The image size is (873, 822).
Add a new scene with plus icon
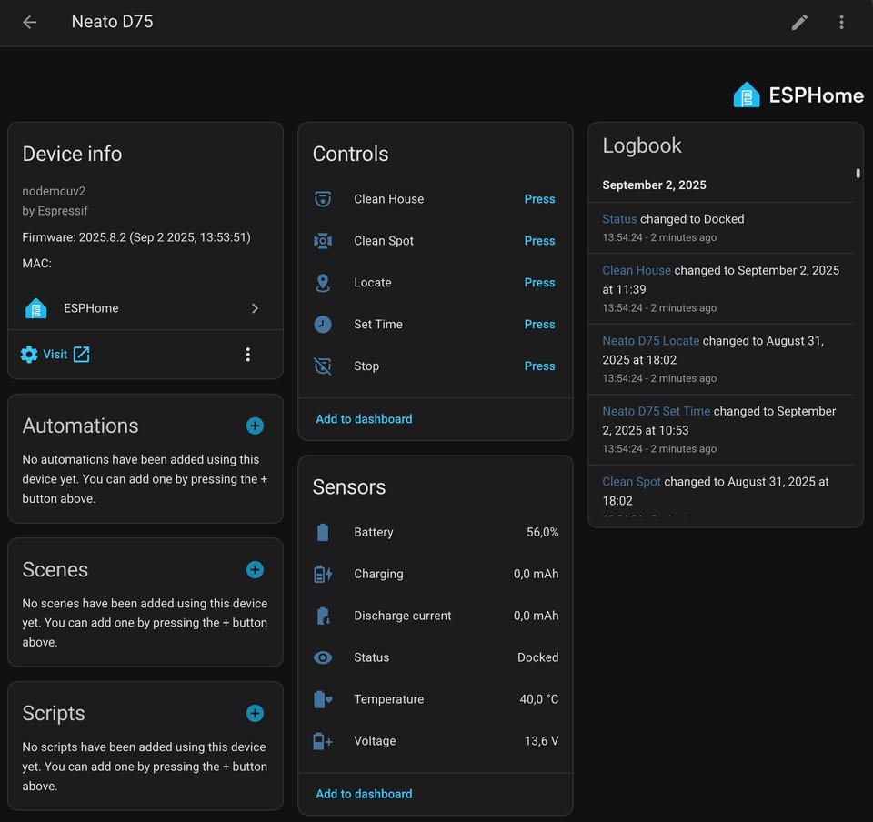(255, 569)
